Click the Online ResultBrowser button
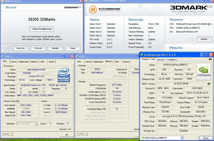 click(x=42, y=29)
